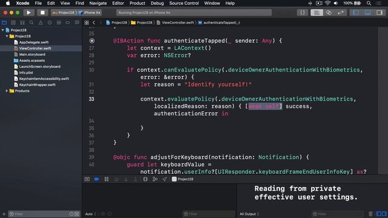Toggle breakpoints activation in debug bar
Image resolution: width=388 pixels, height=218 pixels.
(x=97, y=179)
